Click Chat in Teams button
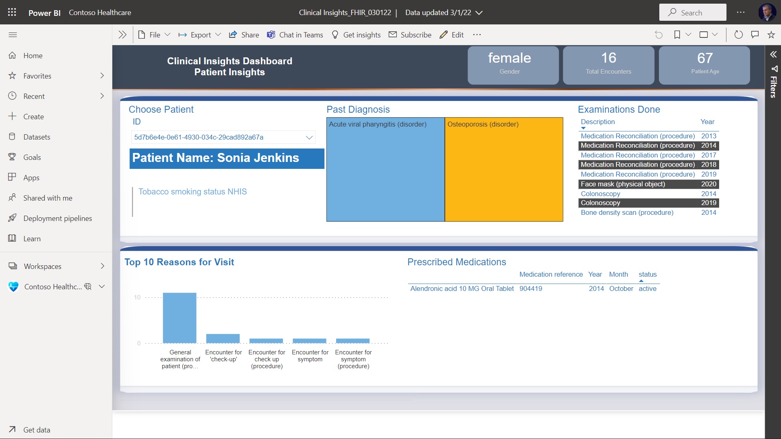The height and width of the screenshot is (439, 781). [x=295, y=35]
